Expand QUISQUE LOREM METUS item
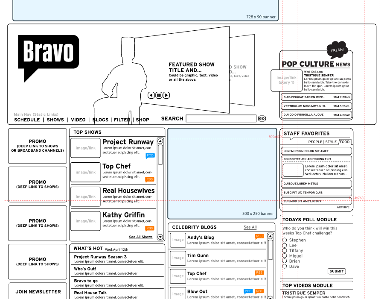The height and width of the screenshot is (299, 384). pyautogui.click(x=317, y=184)
